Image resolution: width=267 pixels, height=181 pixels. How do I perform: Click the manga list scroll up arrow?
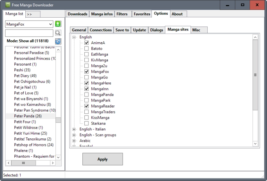pyautogui.click(x=58, y=50)
